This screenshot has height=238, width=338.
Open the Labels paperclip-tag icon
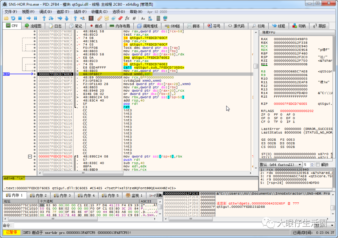[113, 18]
